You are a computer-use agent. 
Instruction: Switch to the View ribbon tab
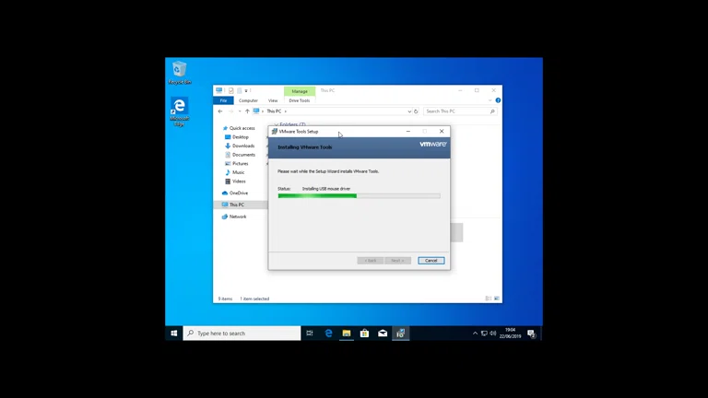tap(273, 100)
